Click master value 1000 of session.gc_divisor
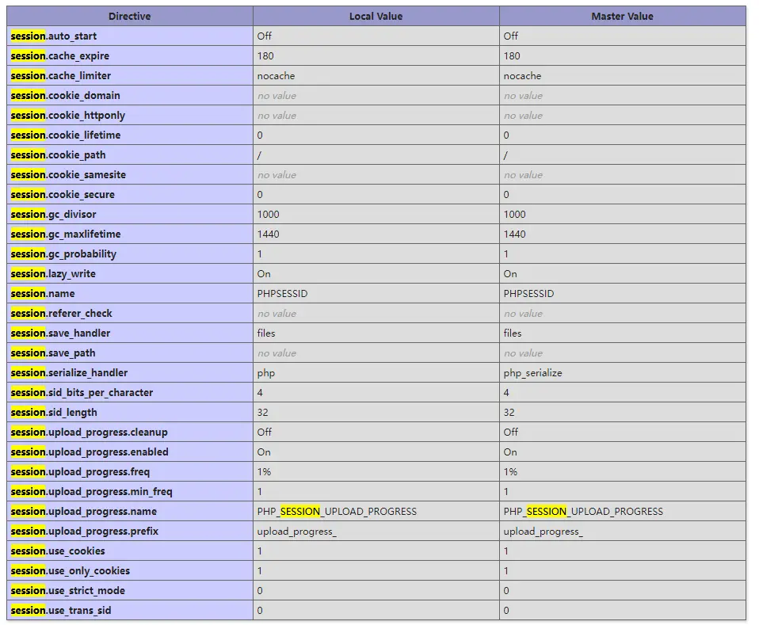 pyautogui.click(x=514, y=214)
